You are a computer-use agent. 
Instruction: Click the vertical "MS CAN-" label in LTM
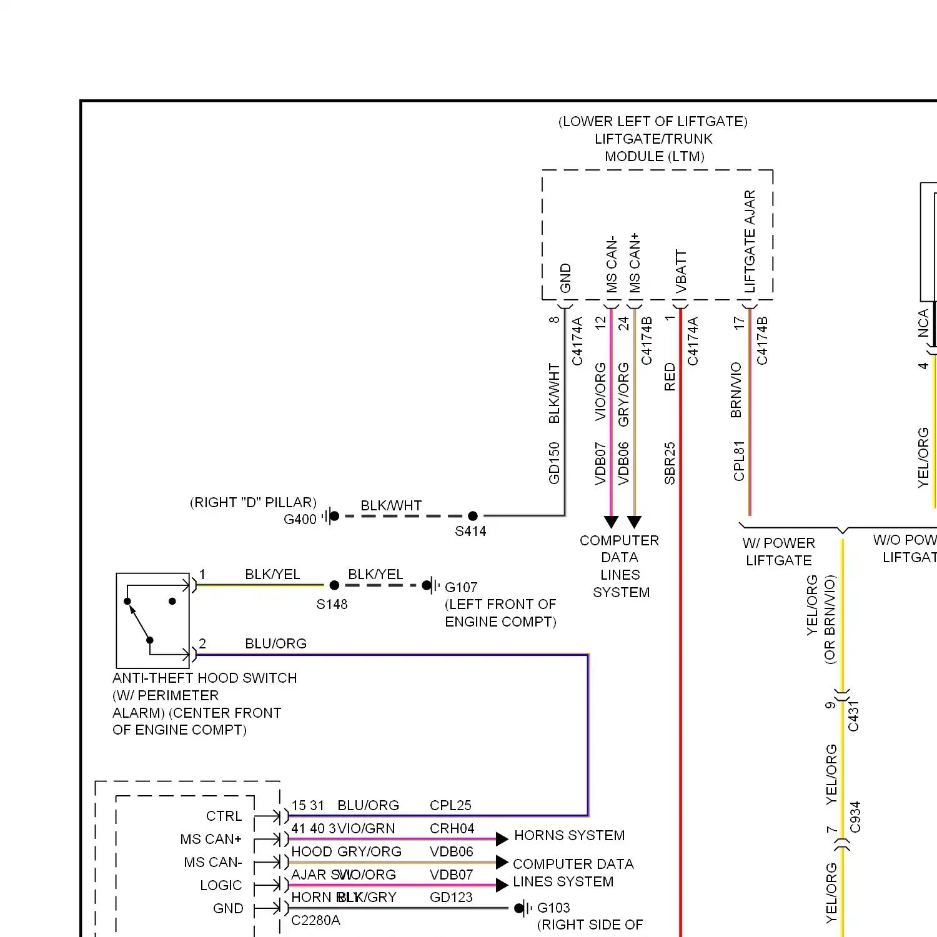[x=612, y=264]
